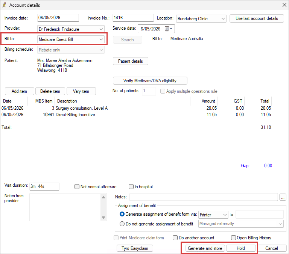Click the Delete item button

50,91
